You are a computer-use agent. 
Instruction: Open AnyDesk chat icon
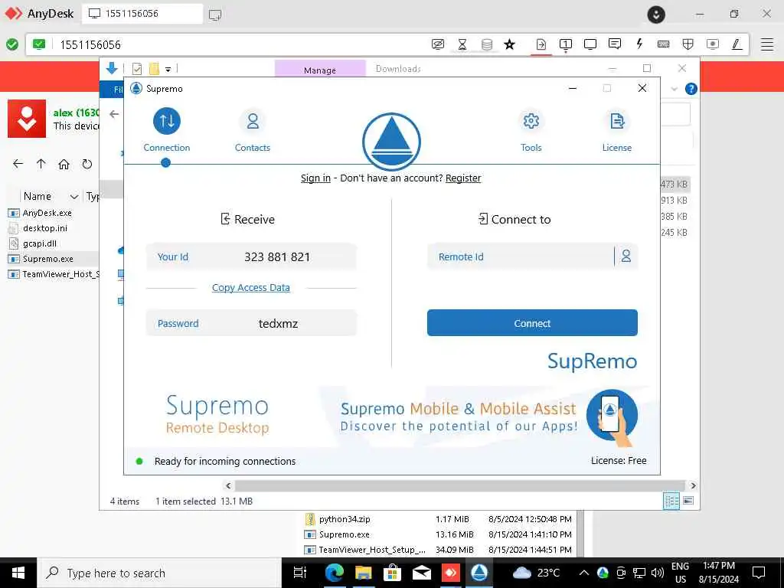pyautogui.click(x=615, y=44)
